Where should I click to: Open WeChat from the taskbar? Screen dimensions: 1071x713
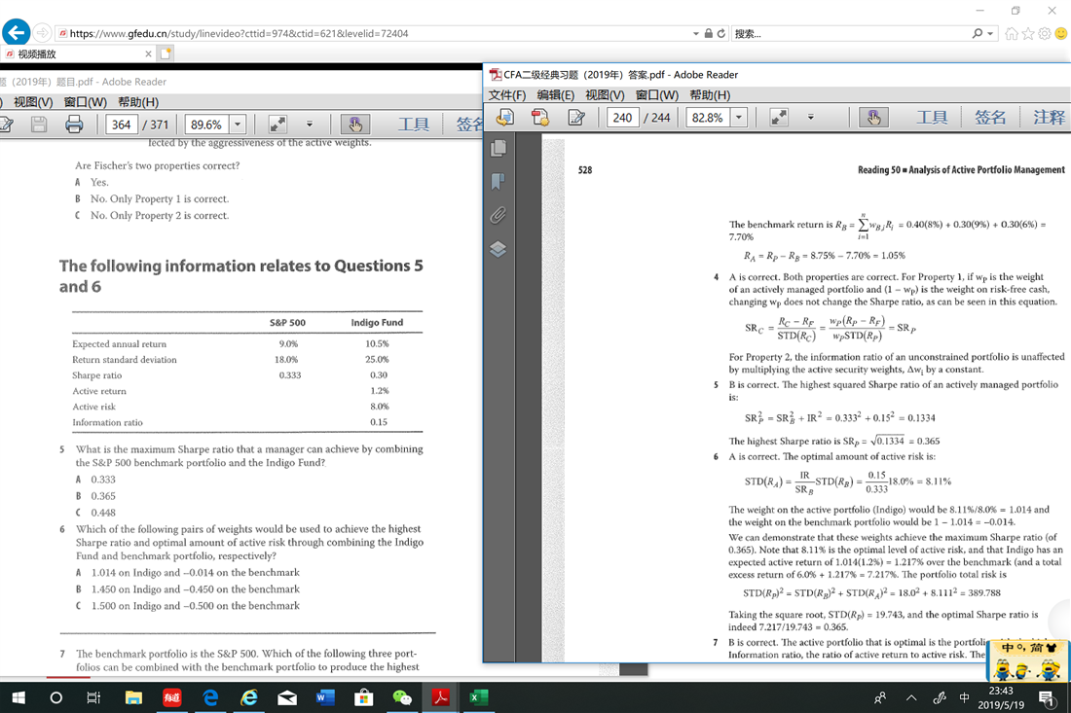click(401, 697)
